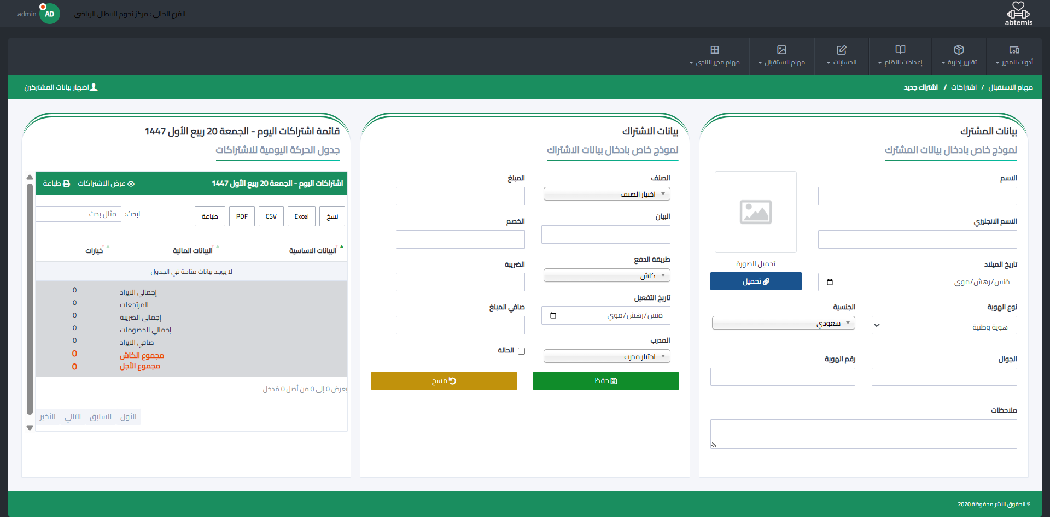Toggle the الحالة status checkbox
This screenshot has height=517, width=1050.
[521, 351]
